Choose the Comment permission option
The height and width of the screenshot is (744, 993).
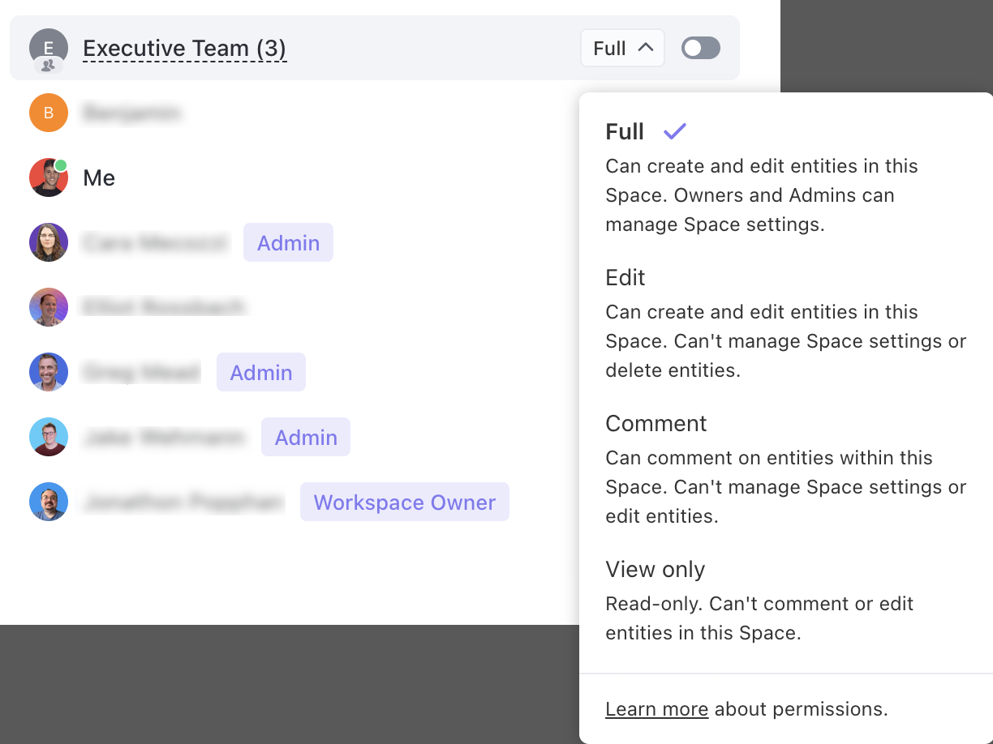[656, 423]
